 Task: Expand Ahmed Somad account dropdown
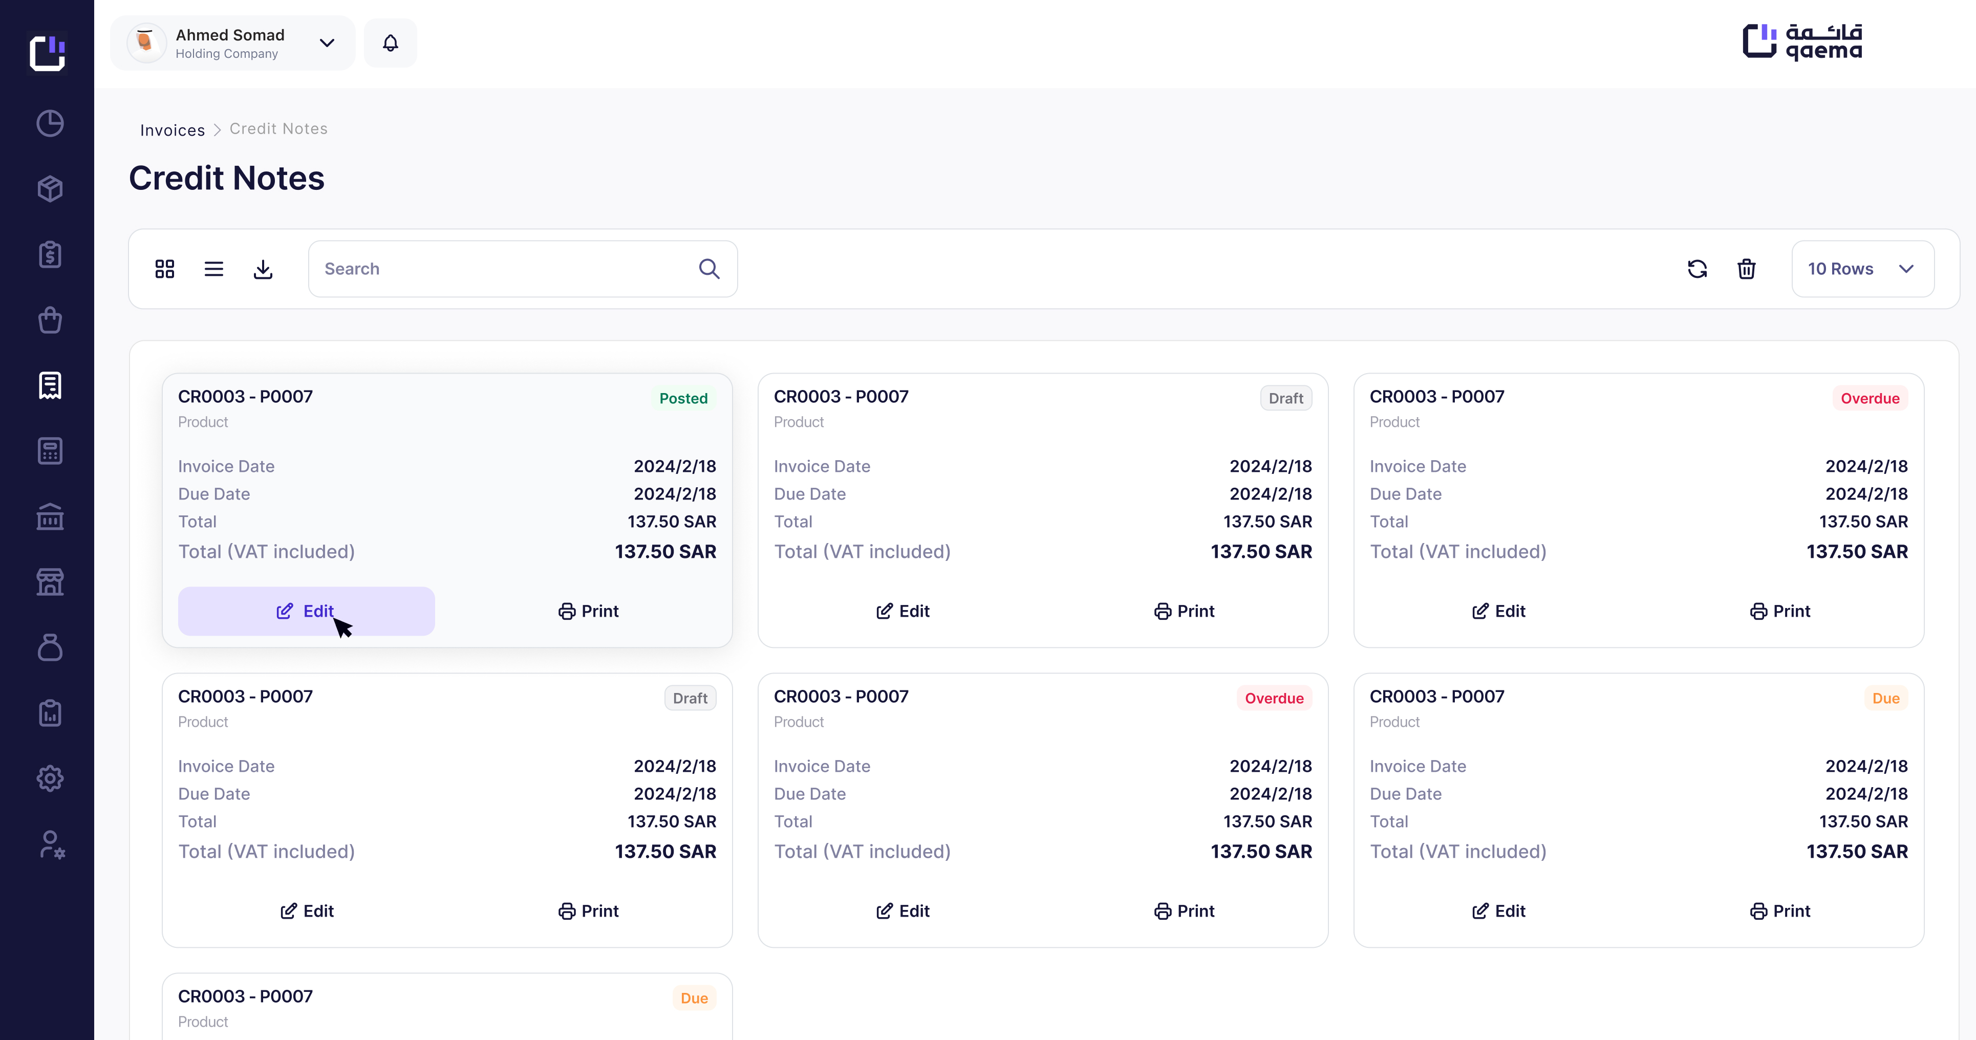(x=327, y=43)
